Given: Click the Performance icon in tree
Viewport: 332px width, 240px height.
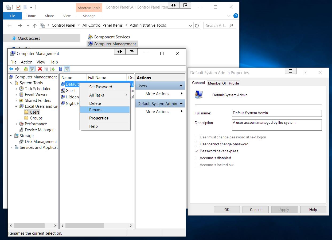Looking at the screenshot, I should (21, 124).
